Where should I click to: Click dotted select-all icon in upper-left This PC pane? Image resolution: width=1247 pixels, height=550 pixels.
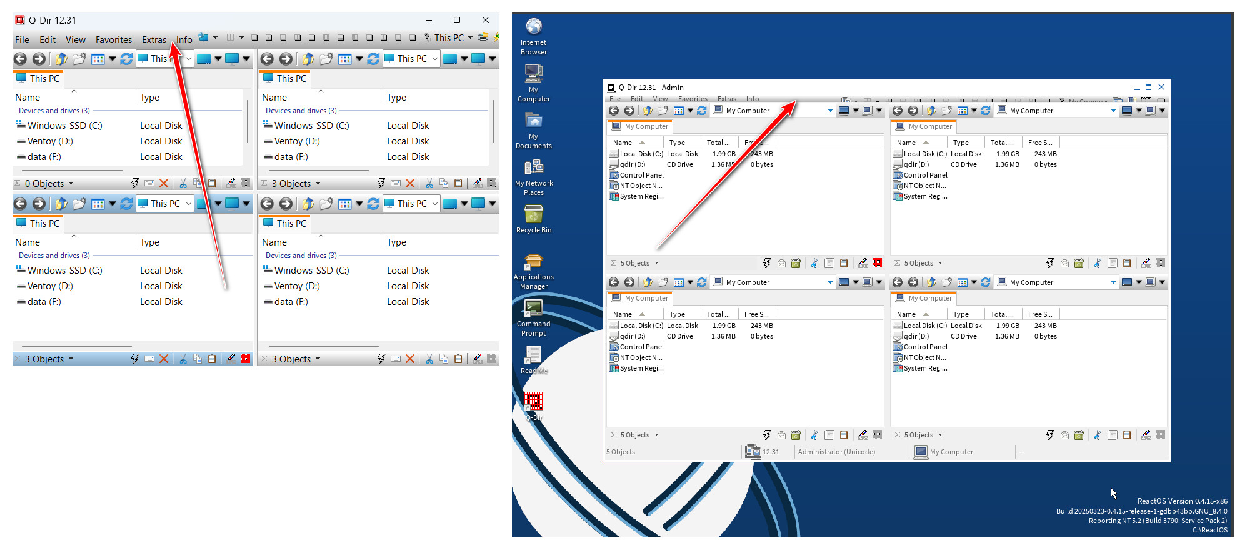[246, 183]
